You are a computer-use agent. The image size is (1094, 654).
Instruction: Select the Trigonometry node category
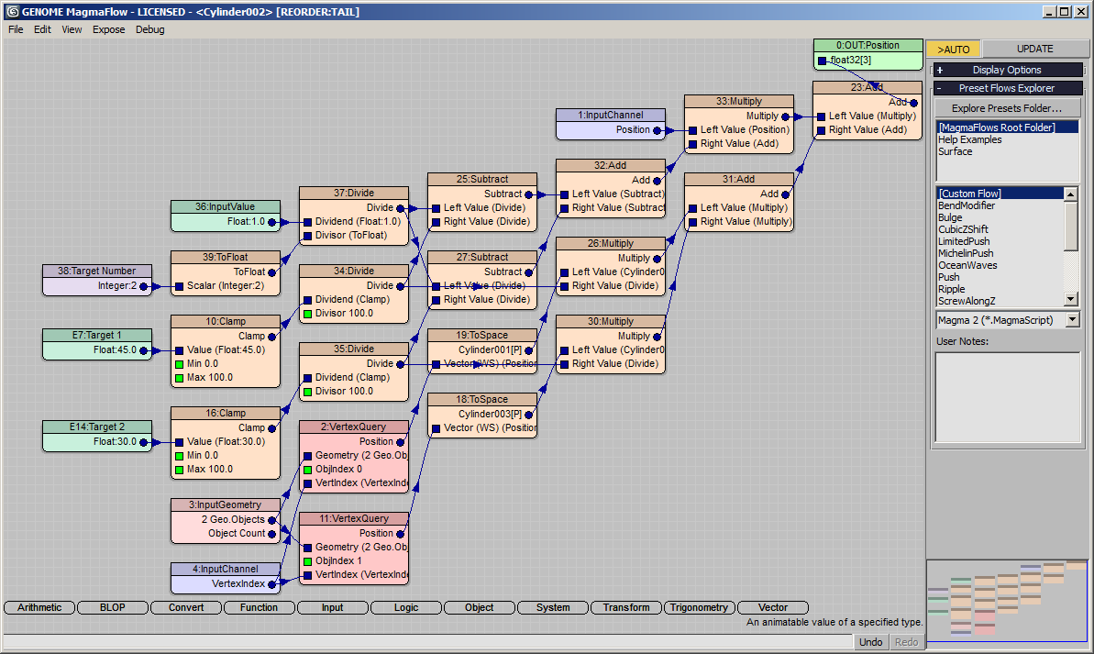point(699,608)
